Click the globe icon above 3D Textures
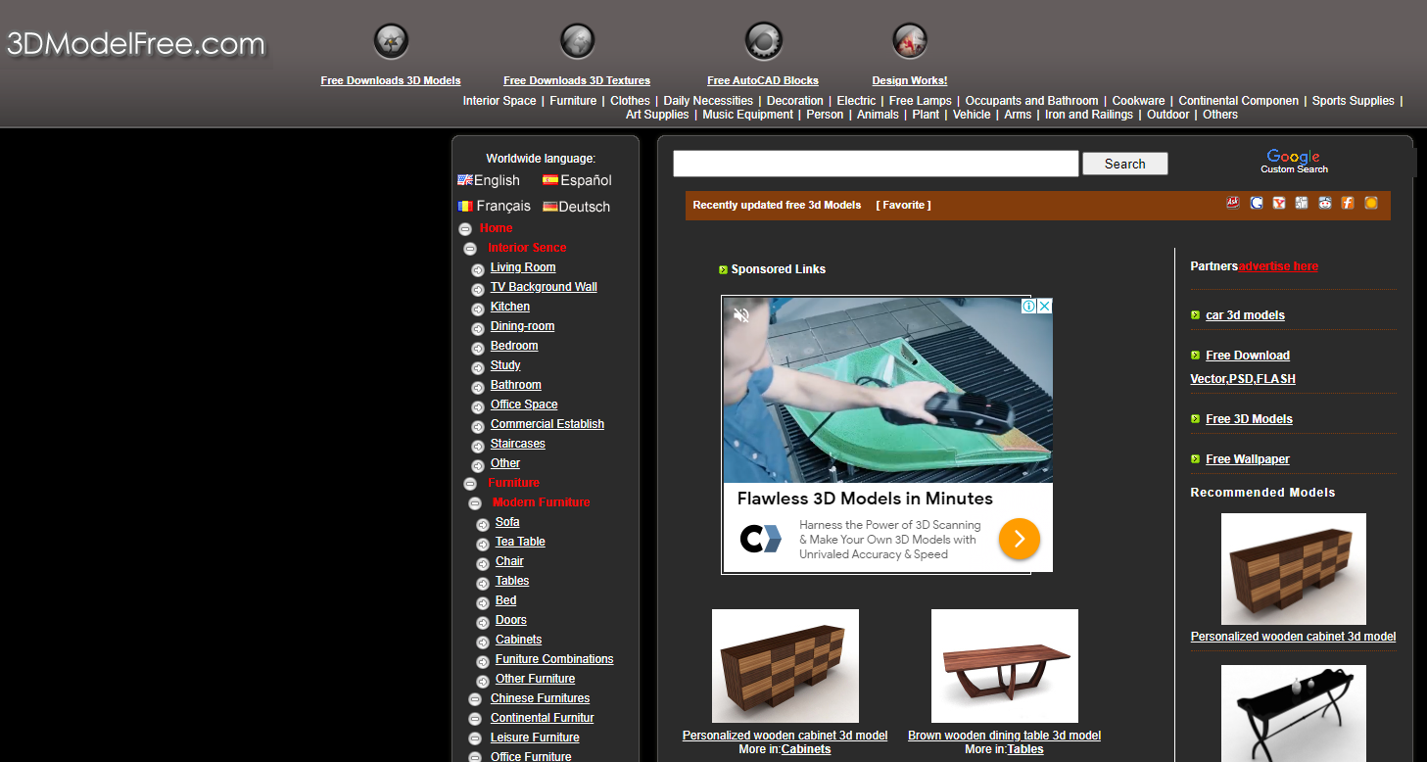 578,41
